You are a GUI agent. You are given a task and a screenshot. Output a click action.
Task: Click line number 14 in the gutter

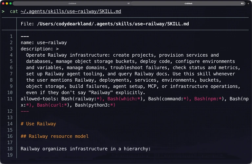(10, 124)
